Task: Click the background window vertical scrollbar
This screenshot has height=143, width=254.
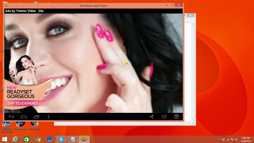Action: tap(192, 71)
